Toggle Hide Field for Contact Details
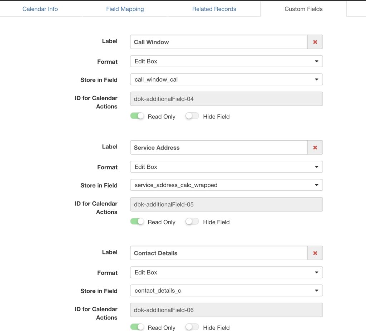The height and width of the screenshot is (331, 366). pos(192,327)
